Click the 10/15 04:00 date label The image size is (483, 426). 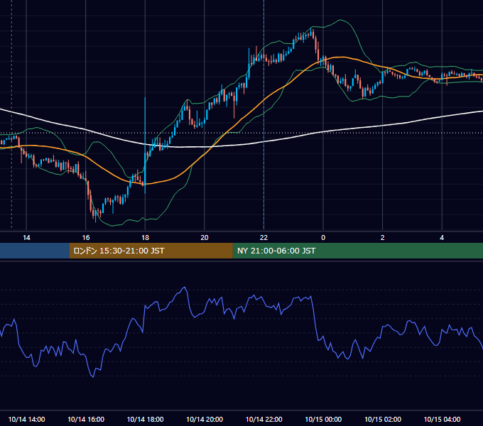442,419
